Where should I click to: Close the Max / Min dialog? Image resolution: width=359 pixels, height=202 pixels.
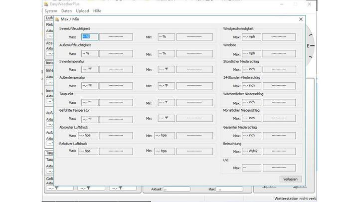(x=300, y=19)
